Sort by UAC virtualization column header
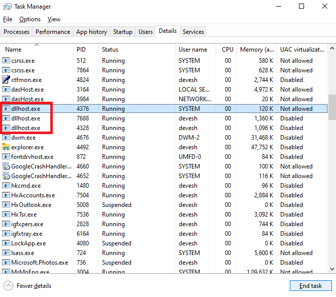336x297 pixels. 302,50
